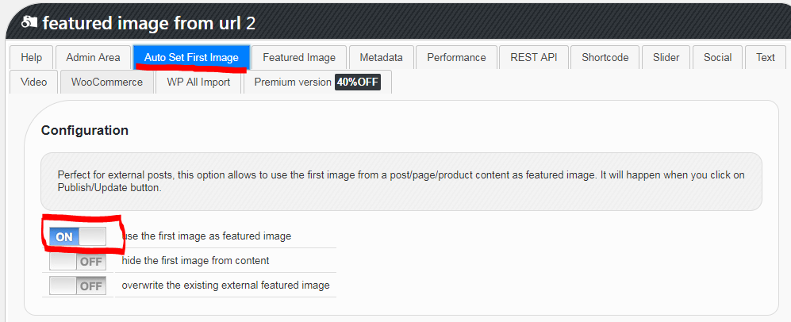This screenshot has height=322, width=791.
Task: Open the REST API tab
Action: point(534,57)
